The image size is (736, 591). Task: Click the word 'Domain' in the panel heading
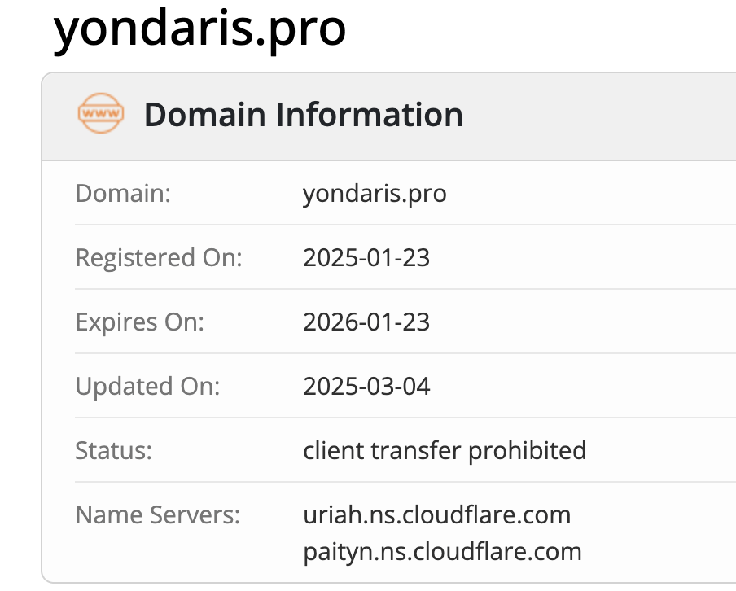pyautogui.click(x=205, y=115)
